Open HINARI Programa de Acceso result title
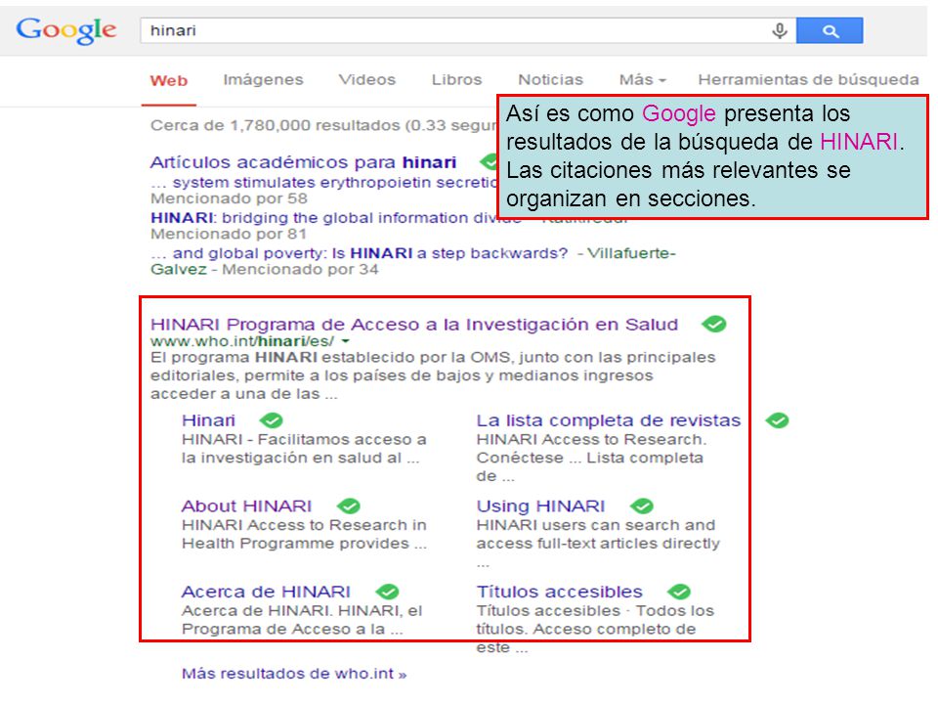 point(414,325)
